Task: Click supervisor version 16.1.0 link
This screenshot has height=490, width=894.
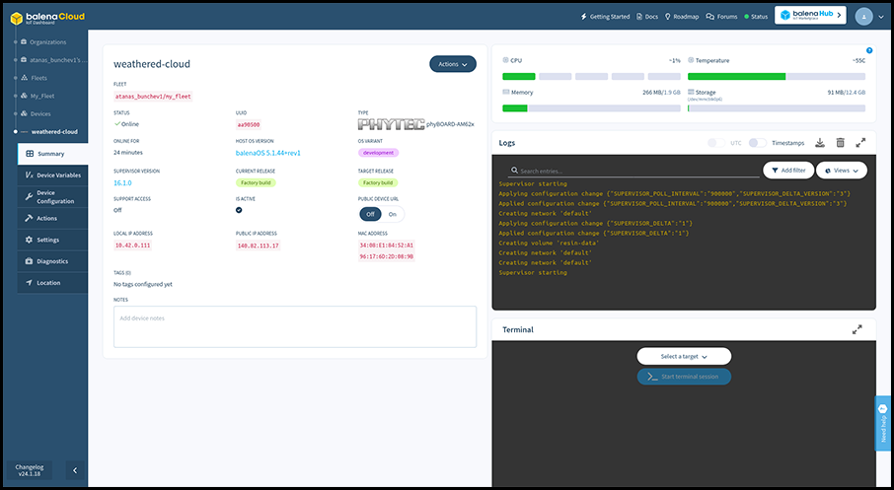Action: 122,183
